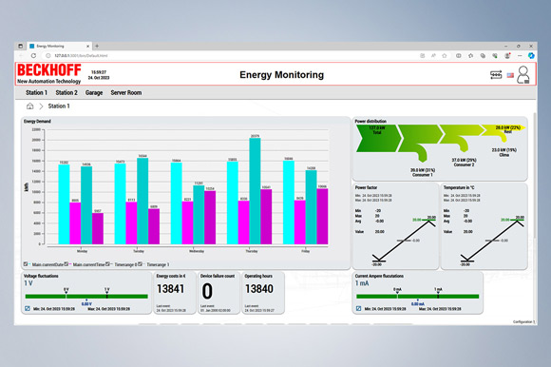This screenshot has width=551, height=367.
Task: Click the Temperature in °C panel title
Action: (x=459, y=187)
